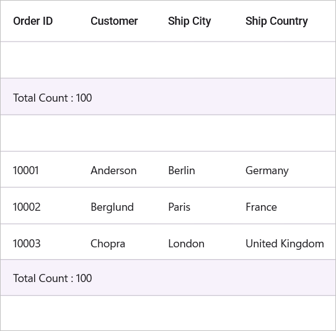Viewport: 336px width, 331px height.
Task: Select order 10001 cell
Action: tap(39, 169)
